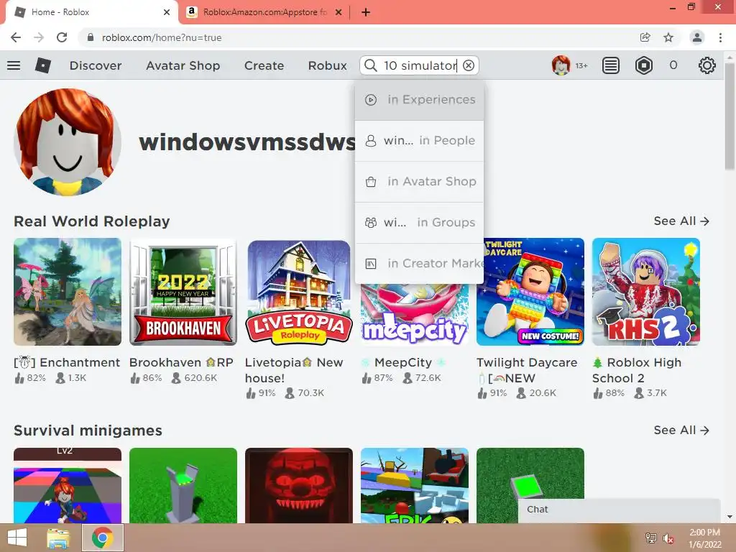The height and width of the screenshot is (552, 736).
Task: Open the avatar headshot in navbar
Action: 561,65
